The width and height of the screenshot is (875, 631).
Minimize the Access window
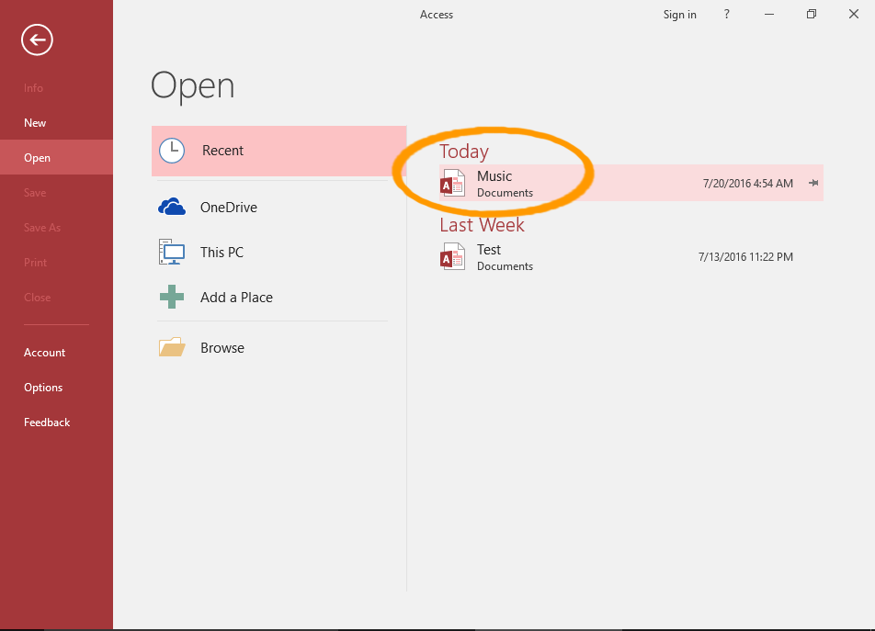click(x=769, y=14)
